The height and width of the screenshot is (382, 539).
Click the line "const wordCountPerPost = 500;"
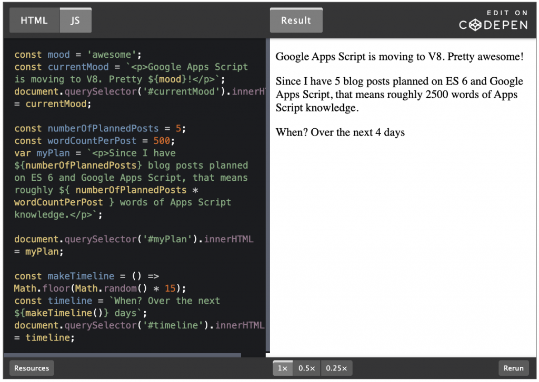[x=95, y=141]
